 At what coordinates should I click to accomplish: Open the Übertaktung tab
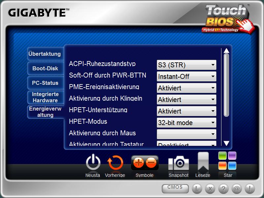tap(45, 54)
